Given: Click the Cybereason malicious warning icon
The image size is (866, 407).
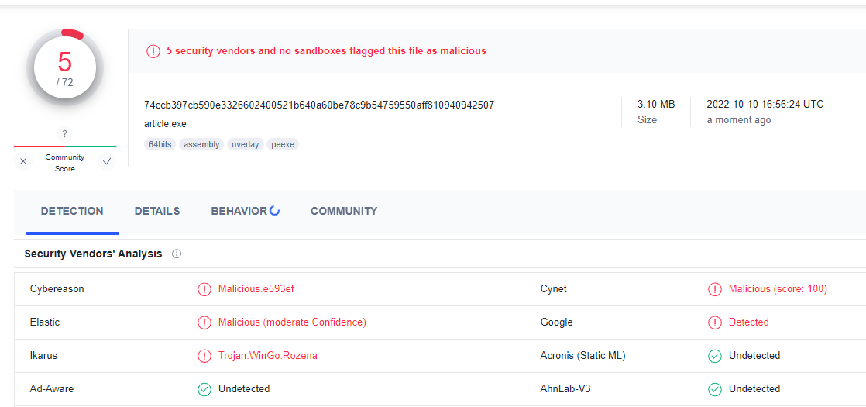Looking at the screenshot, I should tap(204, 289).
